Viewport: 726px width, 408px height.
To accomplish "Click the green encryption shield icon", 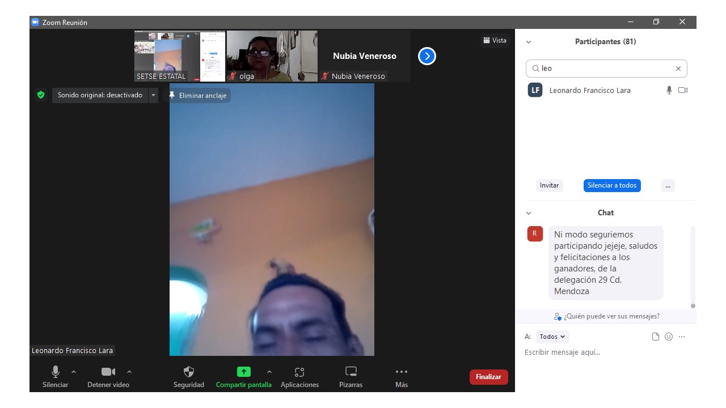I will click(x=41, y=95).
